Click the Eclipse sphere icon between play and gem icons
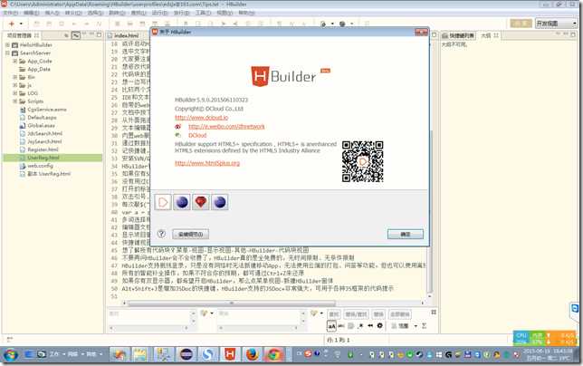 tap(182, 202)
